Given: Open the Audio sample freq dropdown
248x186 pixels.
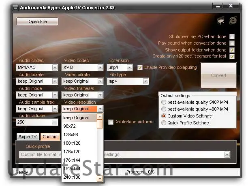Looking at the screenshot, I should [55, 109].
